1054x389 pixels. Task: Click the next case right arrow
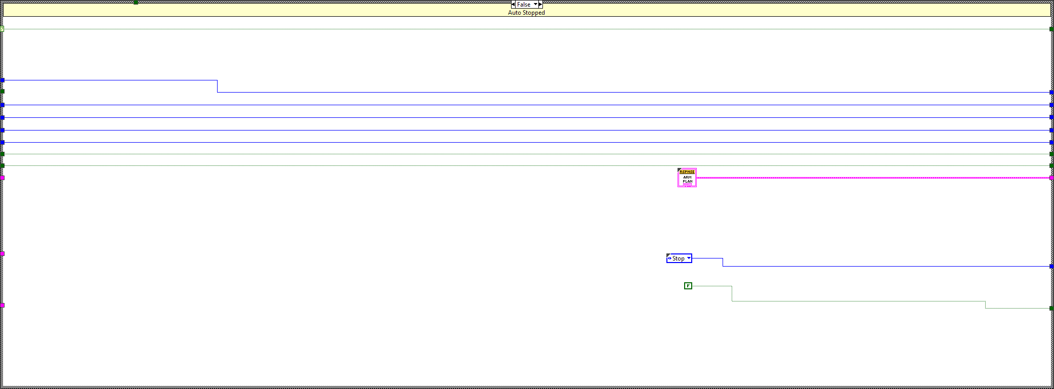tap(540, 5)
